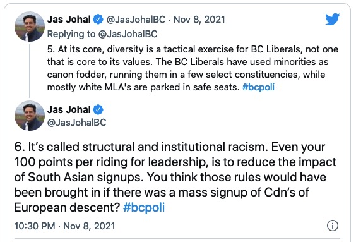Click the parent tweet text about diversity
Image resolution: width=356 pixels, height=242 pixels.
(193, 68)
